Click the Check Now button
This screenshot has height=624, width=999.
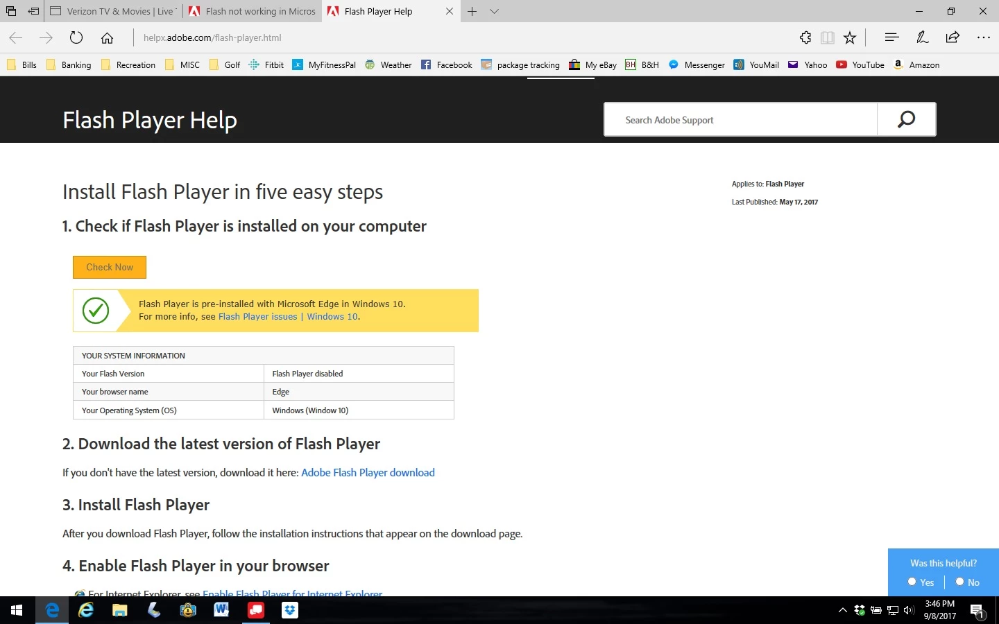[x=110, y=268]
